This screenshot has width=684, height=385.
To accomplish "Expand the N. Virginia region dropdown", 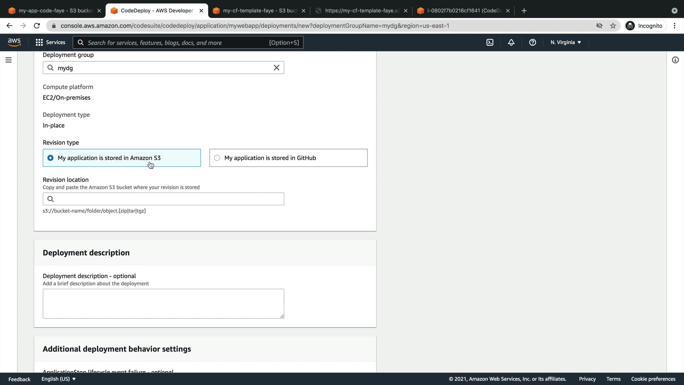I will click(566, 42).
